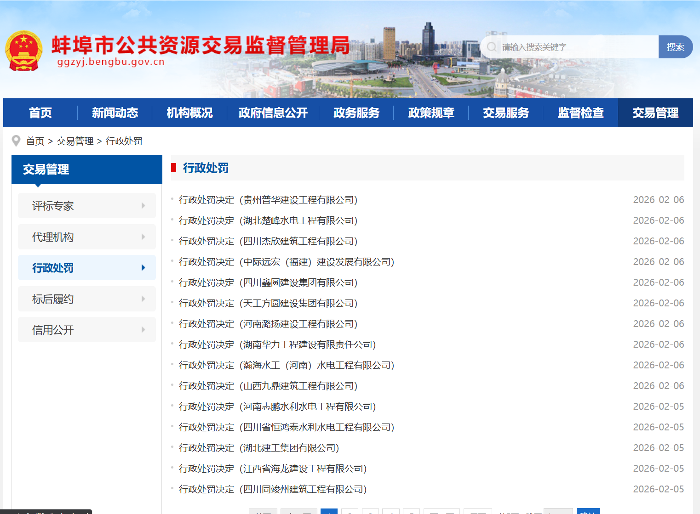
Task: Open penalty decision for 四川鑫圆建设集团有限公司
Action: pos(268,282)
